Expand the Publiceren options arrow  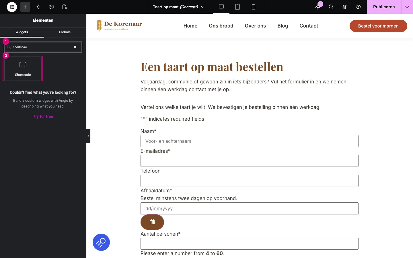coord(407,7)
